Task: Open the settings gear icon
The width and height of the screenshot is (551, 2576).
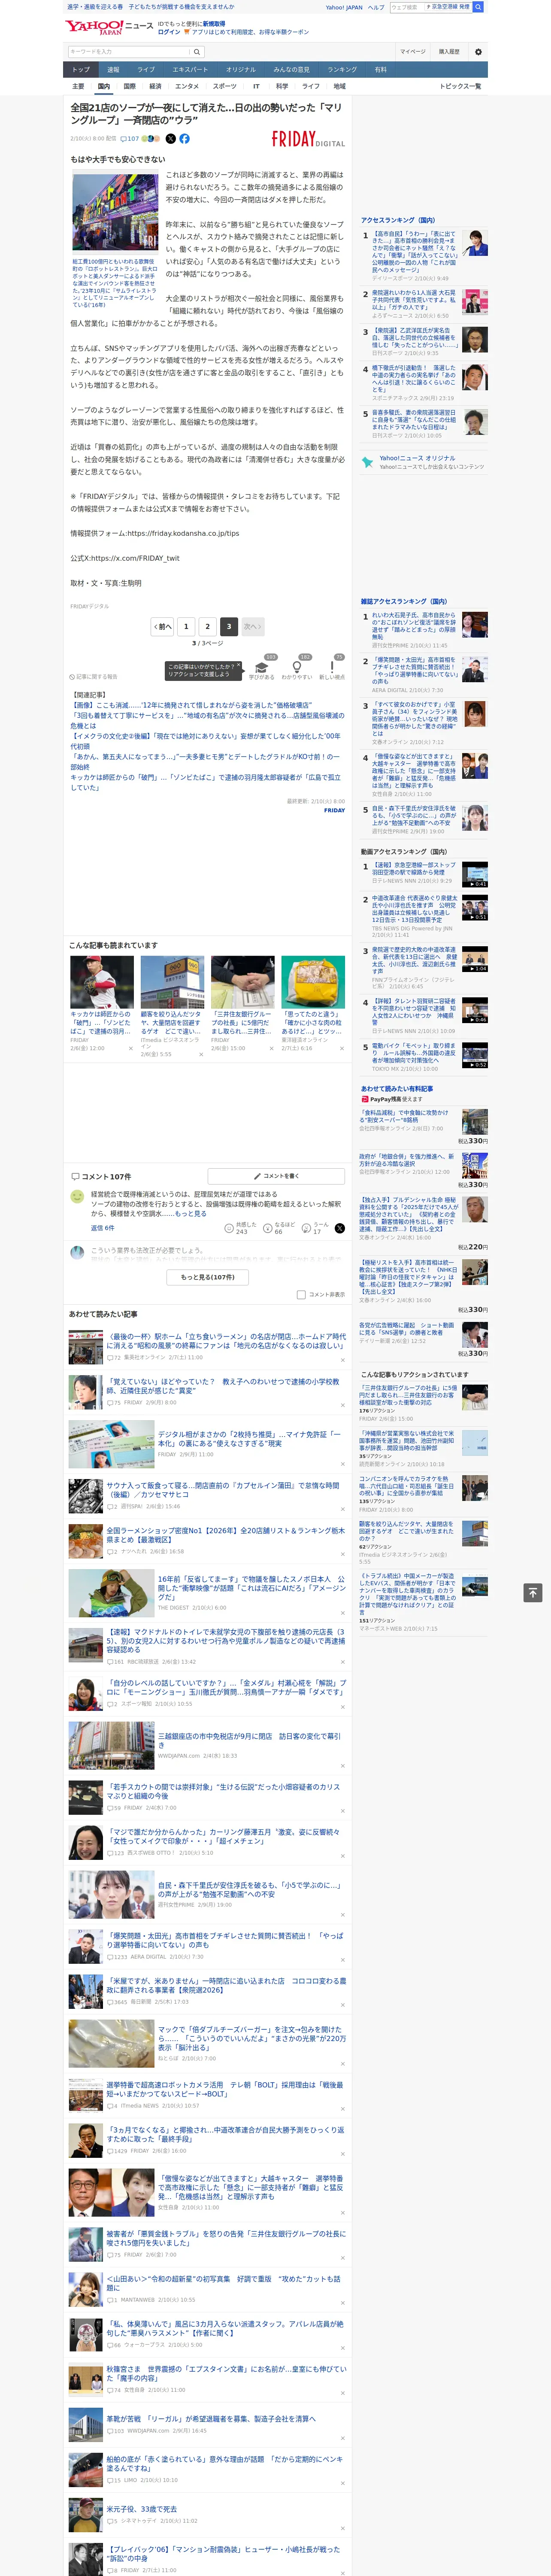Action: point(478,52)
